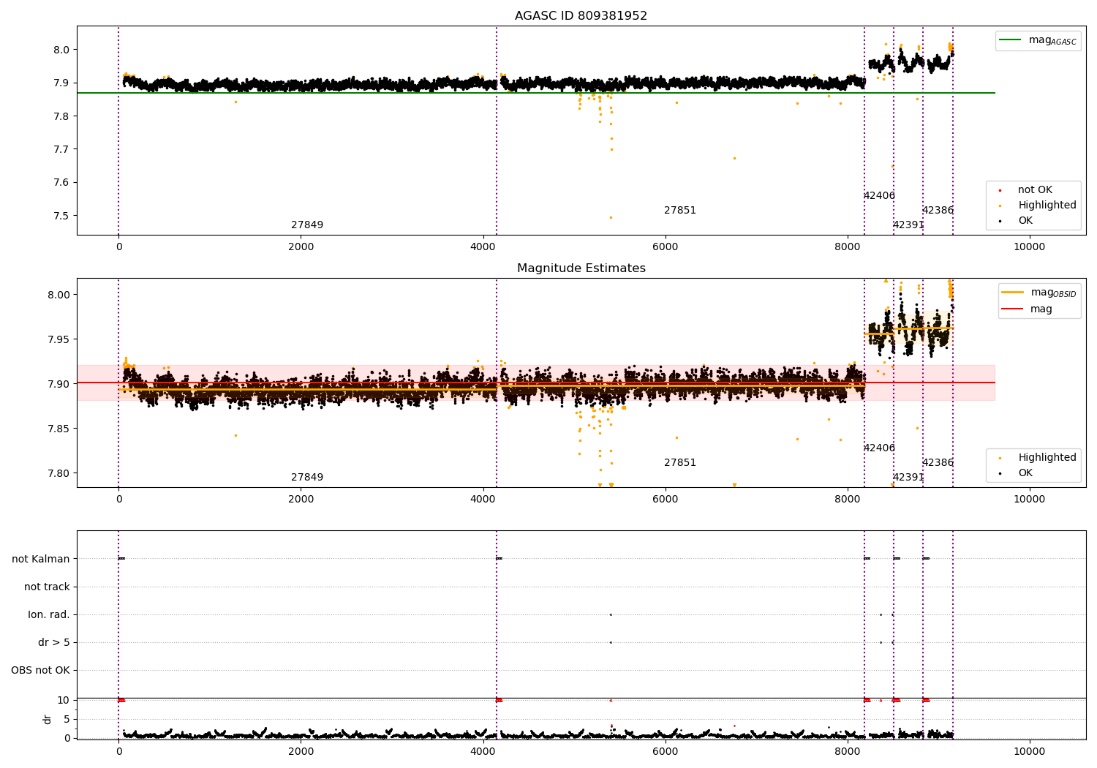Click x-tick 4000 under the middle plot
The width and height of the screenshot is (1097, 768).
point(483,500)
